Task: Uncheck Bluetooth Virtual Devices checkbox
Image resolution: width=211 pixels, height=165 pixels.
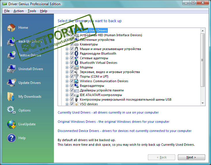Action: pyautogui.click(x=72, y=62)
